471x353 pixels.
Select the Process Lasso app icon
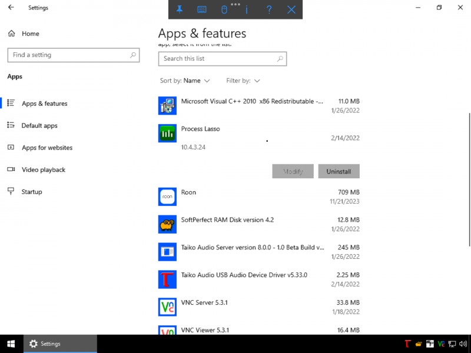(167, 134)
